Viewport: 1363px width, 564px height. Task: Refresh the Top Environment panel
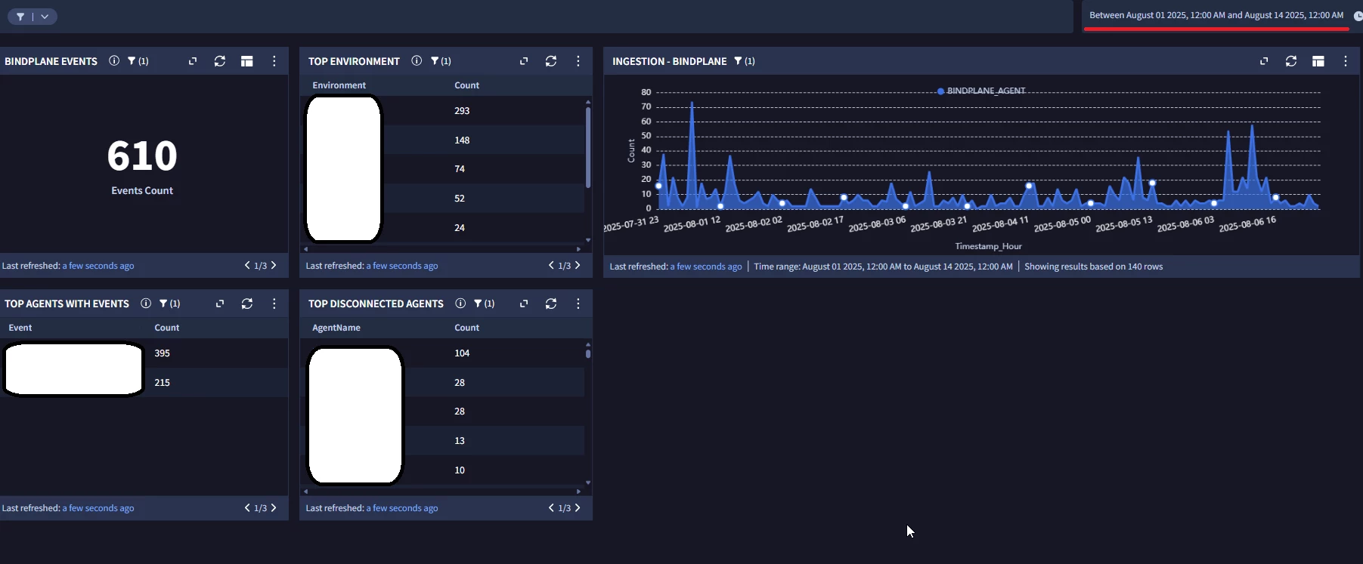pyautogui.click(x=551, y=61)
